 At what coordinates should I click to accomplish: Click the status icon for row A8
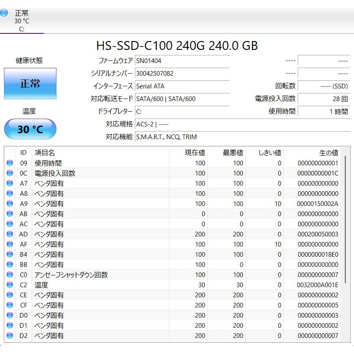tap(10, 193)
